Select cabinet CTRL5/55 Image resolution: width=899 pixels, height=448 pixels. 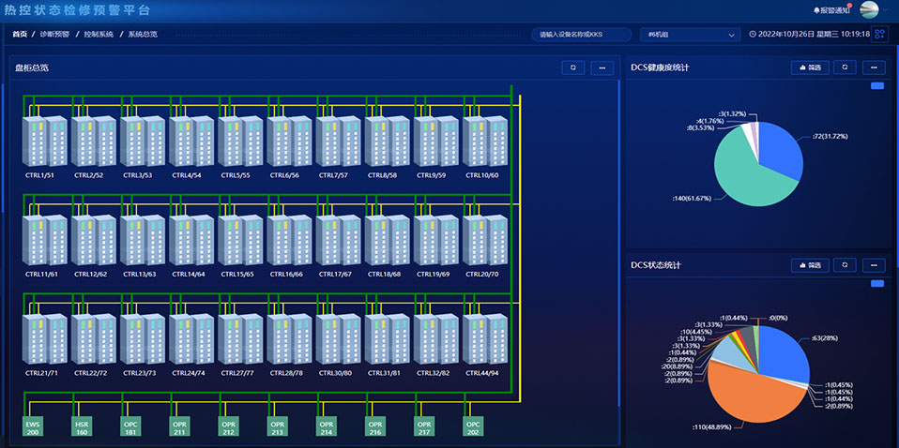click(x=239, y=142)
